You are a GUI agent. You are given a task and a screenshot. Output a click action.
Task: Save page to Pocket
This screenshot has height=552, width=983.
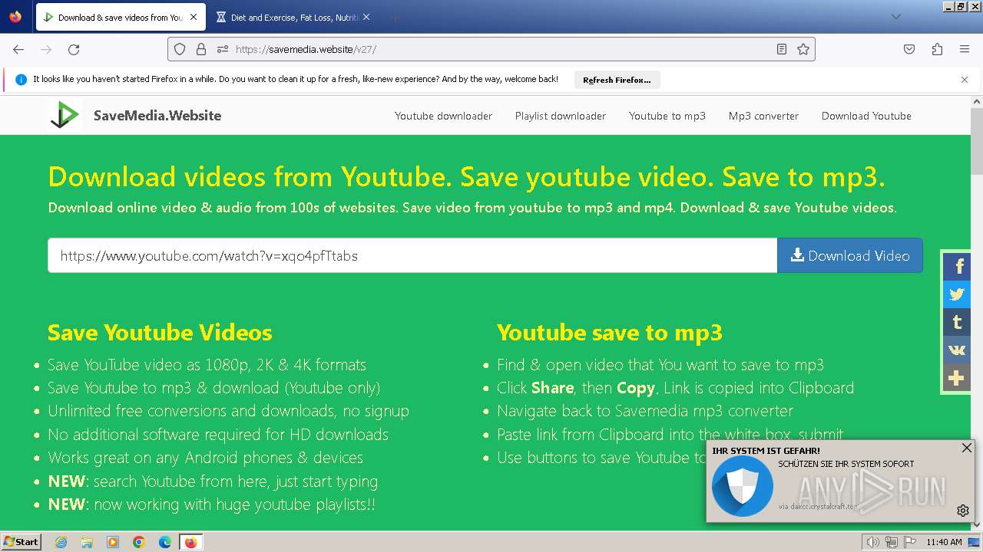tap(909, 49)
